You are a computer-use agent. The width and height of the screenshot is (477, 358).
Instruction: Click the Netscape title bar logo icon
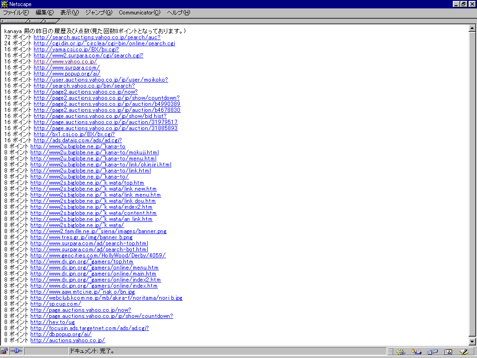coord(4,4)
